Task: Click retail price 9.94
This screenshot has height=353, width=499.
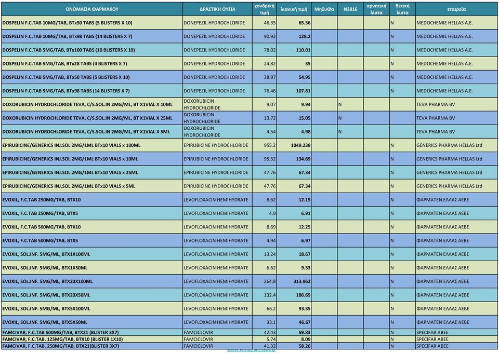Action: [306, 104]
